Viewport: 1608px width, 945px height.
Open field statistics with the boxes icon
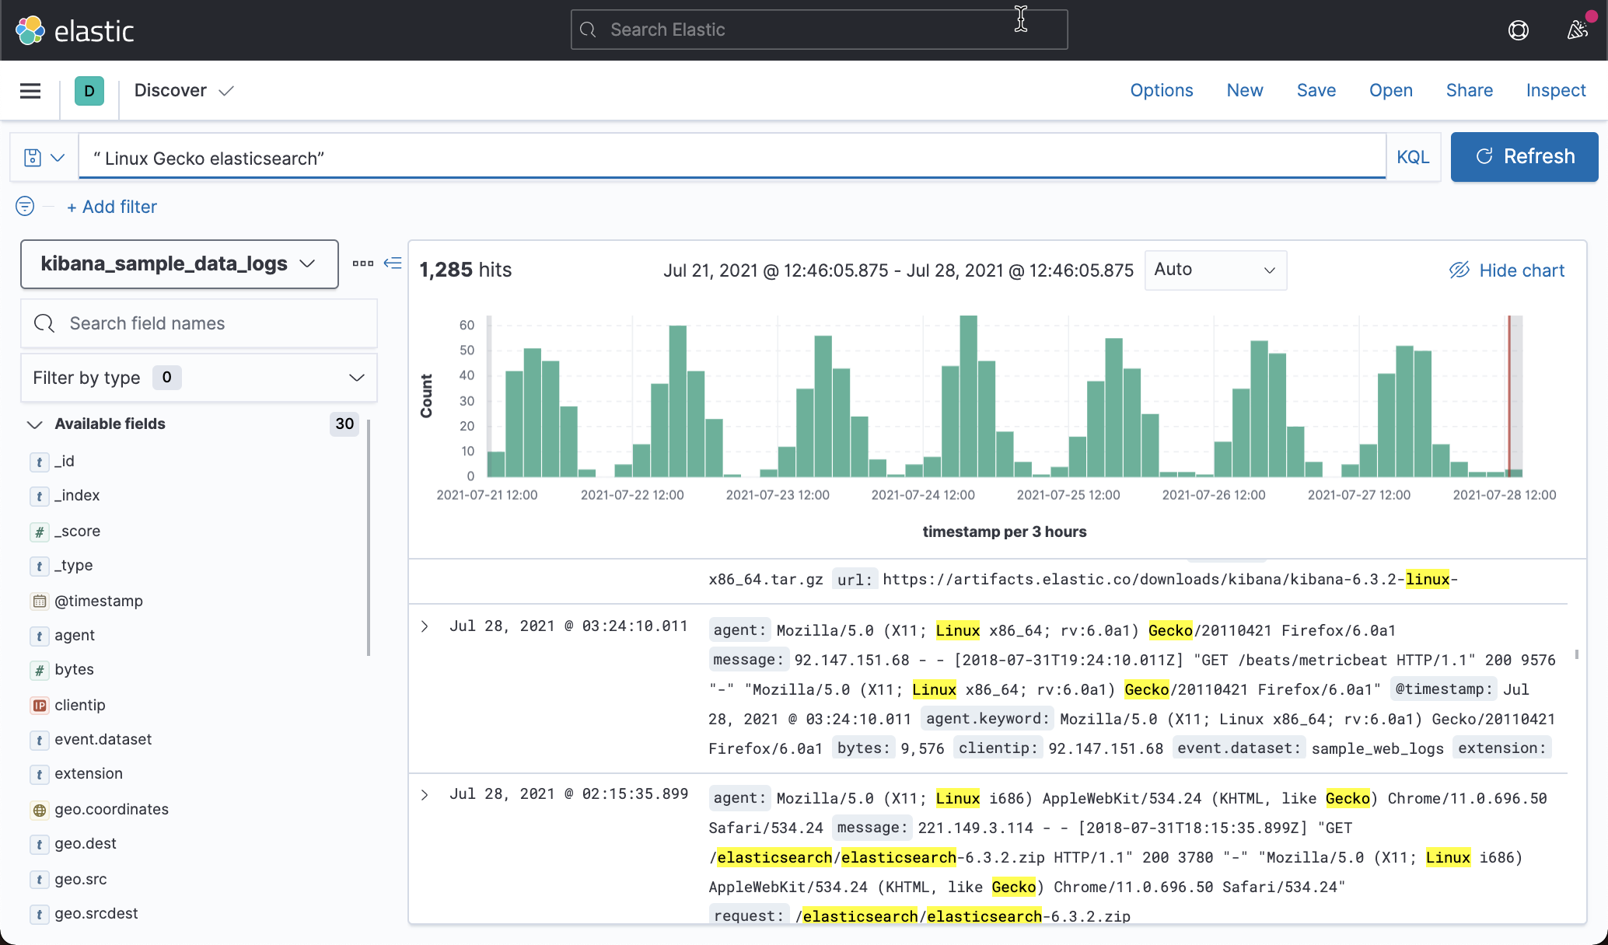[362, 263]
